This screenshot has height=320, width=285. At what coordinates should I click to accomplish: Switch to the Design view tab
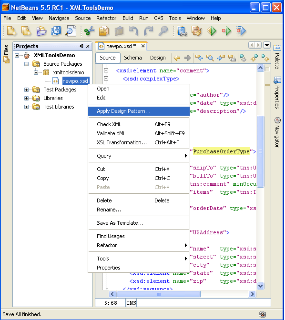tap(158, 58)
